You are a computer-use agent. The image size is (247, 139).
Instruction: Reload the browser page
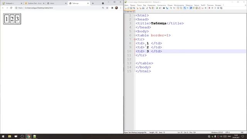11,8
